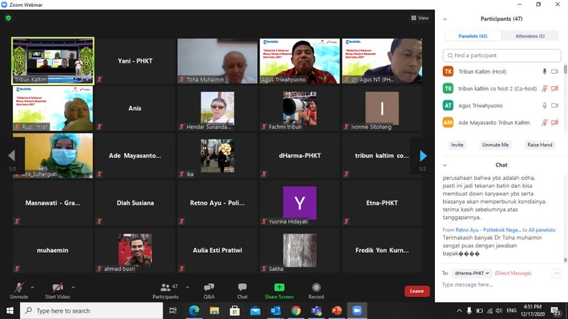Screen dimensions: 568x319
Task: Select the Panelists (42) tab
Action: (473, 36)
